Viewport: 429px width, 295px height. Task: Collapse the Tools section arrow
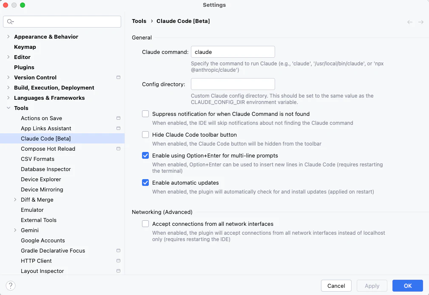[x=8, y=108]
